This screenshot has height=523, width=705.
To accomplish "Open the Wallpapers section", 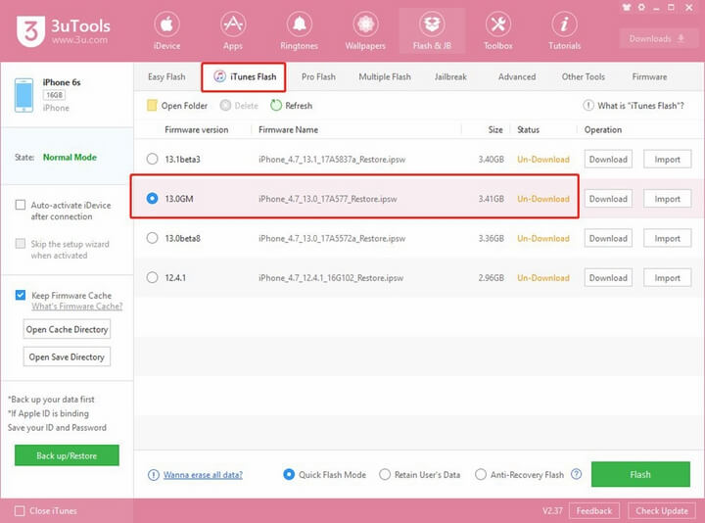I will [x=365, y=31].
